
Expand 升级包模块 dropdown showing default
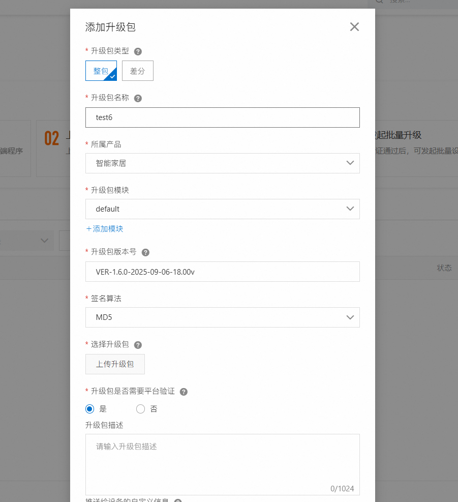click(222, 209)
